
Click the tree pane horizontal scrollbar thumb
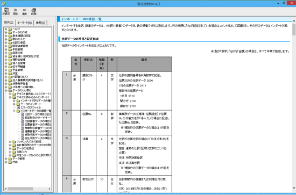click(20, 189)
